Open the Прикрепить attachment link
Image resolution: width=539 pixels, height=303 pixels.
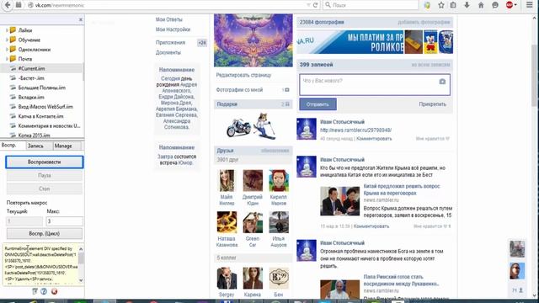pos(432,104)
